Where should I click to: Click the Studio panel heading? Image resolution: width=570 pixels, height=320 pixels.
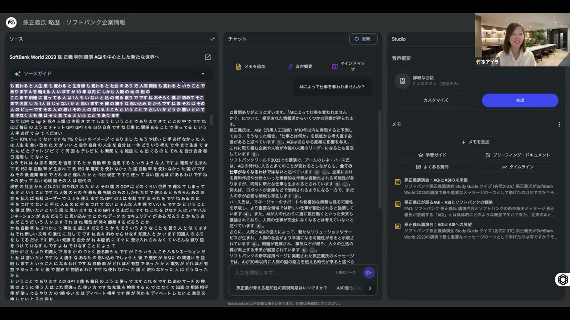coord(399,39)
